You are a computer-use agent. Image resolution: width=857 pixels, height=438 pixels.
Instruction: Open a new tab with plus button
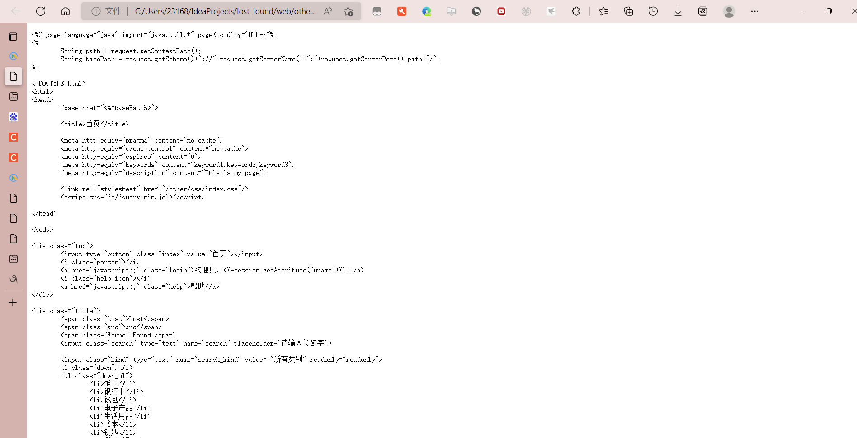coord(13,303)
